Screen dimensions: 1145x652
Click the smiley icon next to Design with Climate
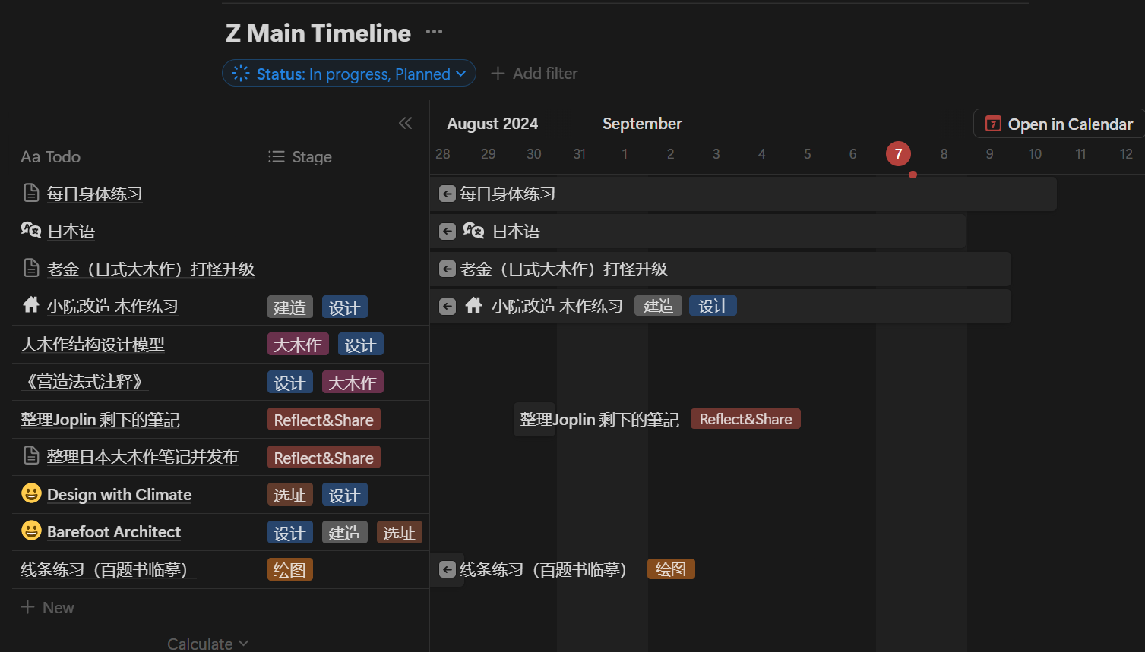[31, 494]
